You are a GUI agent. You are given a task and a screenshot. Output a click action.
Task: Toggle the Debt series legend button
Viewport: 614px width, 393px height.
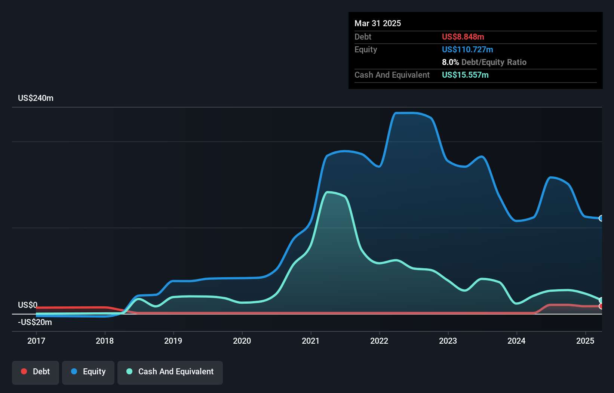point(36,372)
